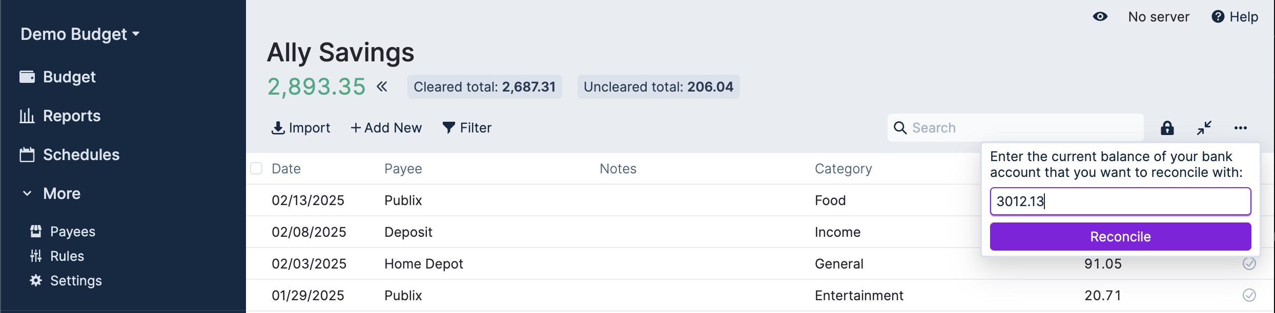The height and width of the screenshot is (313, 1275).
Task: Click the collapse arrows icon
Action: tap(1204, 128)
